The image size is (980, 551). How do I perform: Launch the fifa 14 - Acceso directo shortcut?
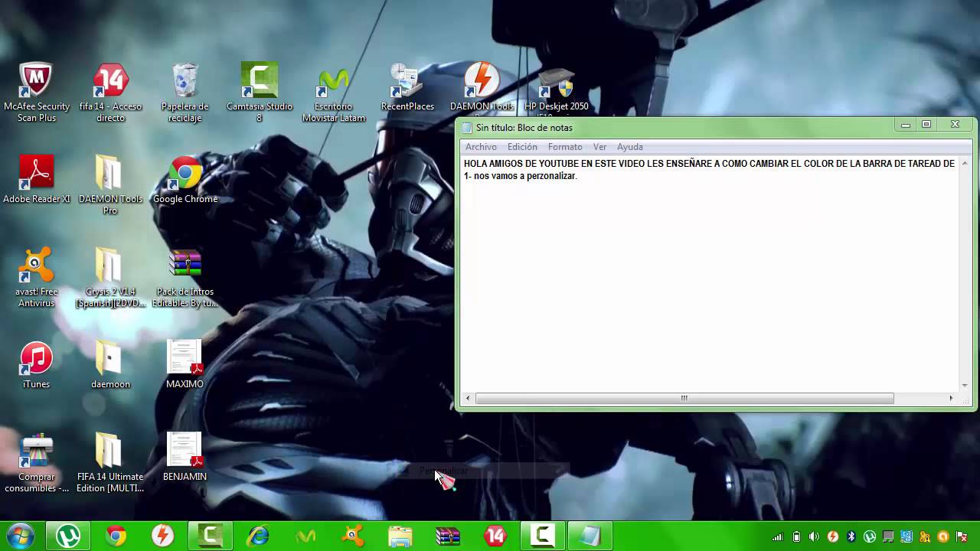pyautogui.click(x=110, y=93)
